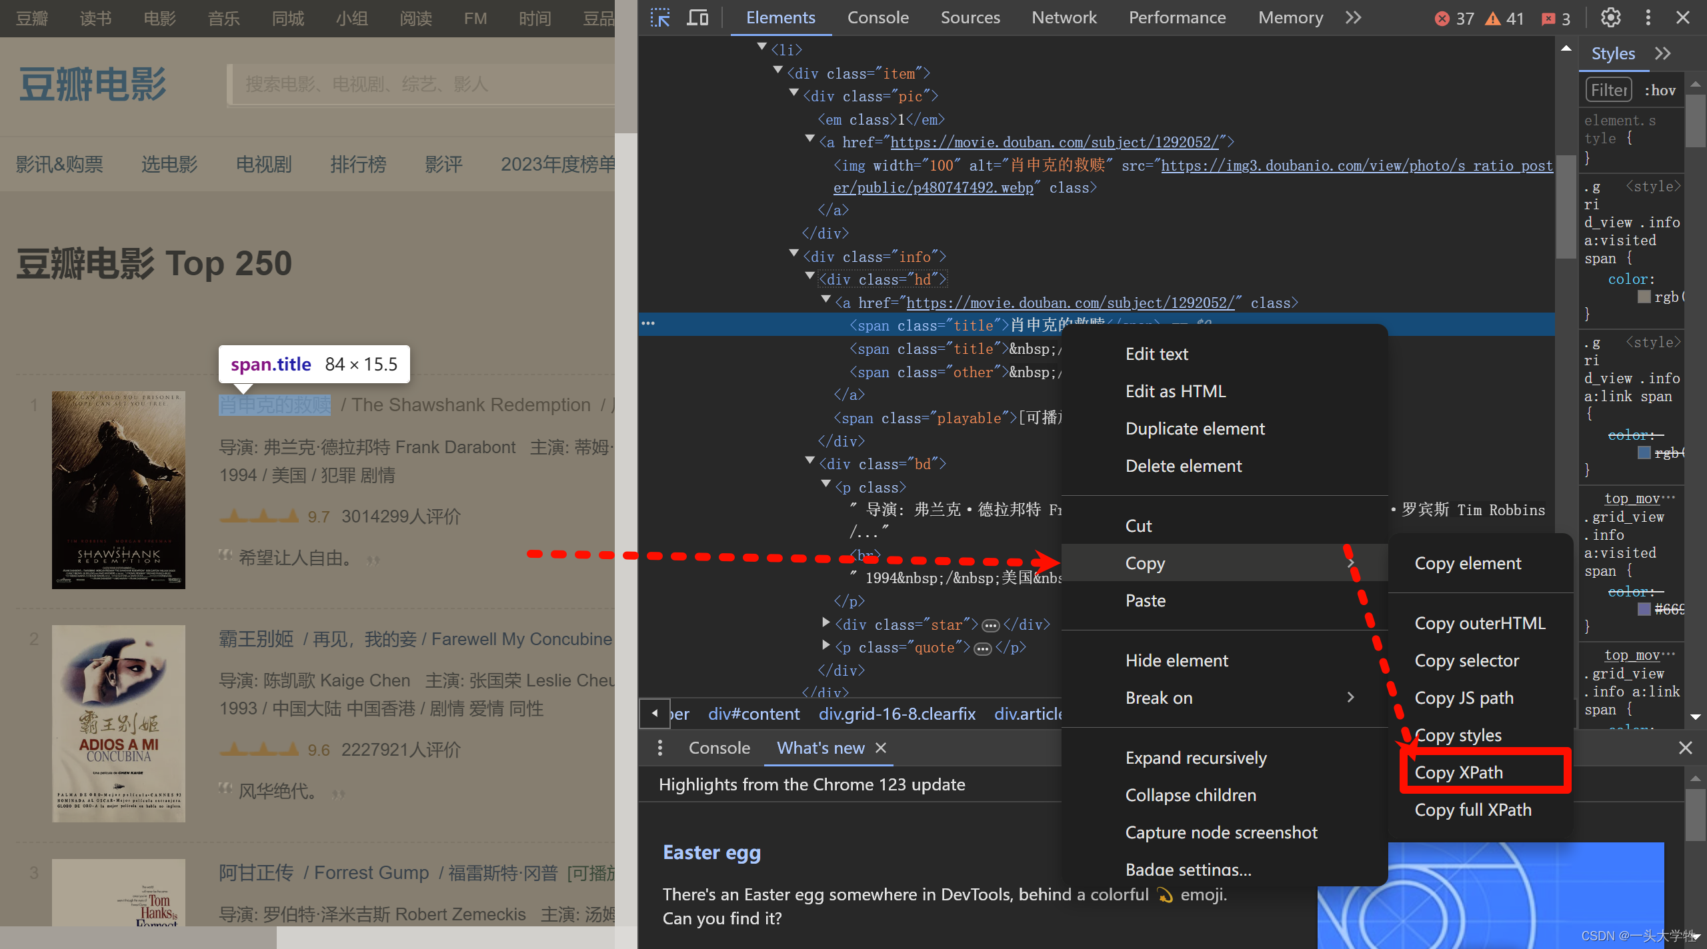Show more DevTools tabs chevron
Viewport: 1707px width, 949px height.
click(x=1353, y=18)
